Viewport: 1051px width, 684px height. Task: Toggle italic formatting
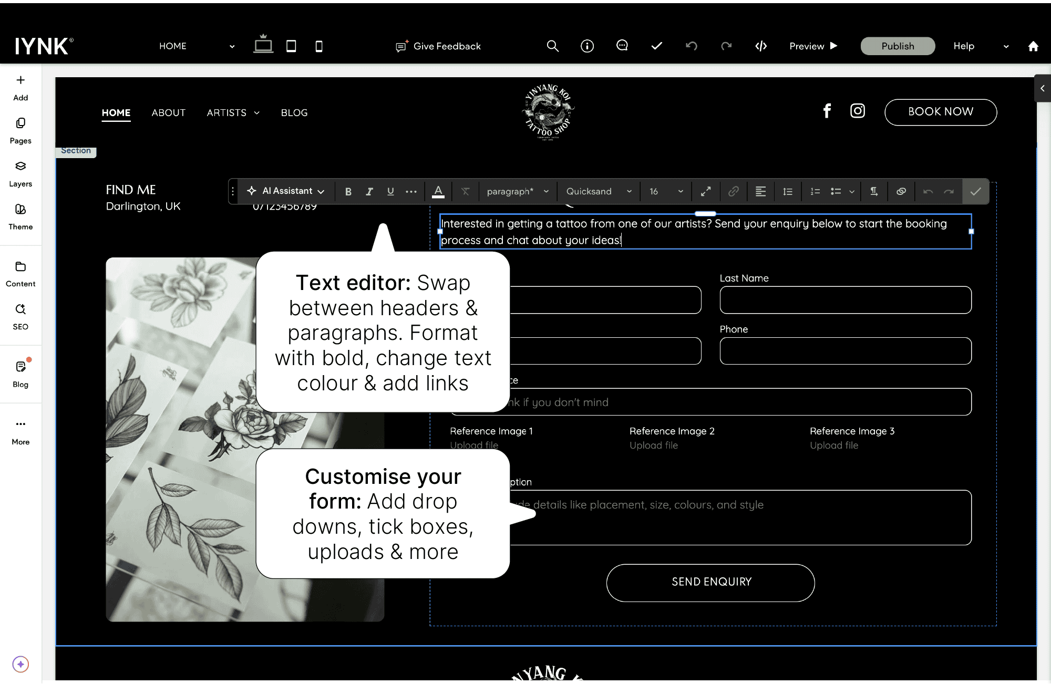coord(369,191)
